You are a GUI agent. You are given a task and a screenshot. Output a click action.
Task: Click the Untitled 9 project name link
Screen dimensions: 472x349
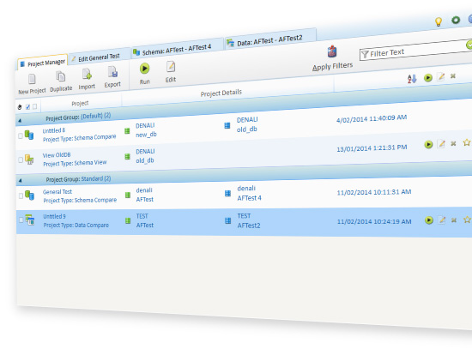(54, 216)
